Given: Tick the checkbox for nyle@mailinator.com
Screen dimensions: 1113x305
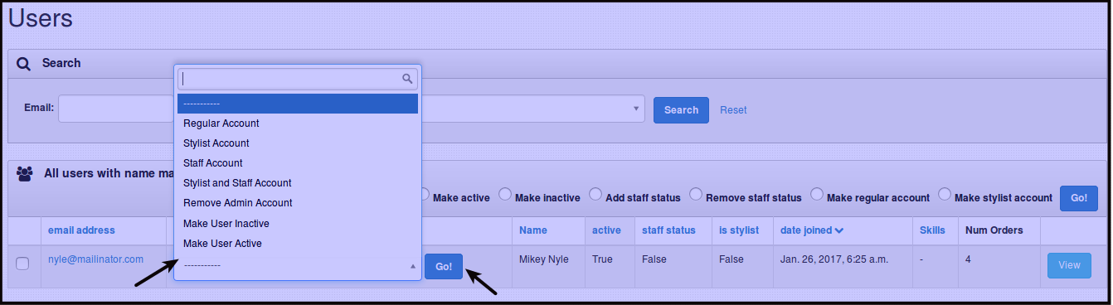Looking at the screenshot, I should click(23, 264).
